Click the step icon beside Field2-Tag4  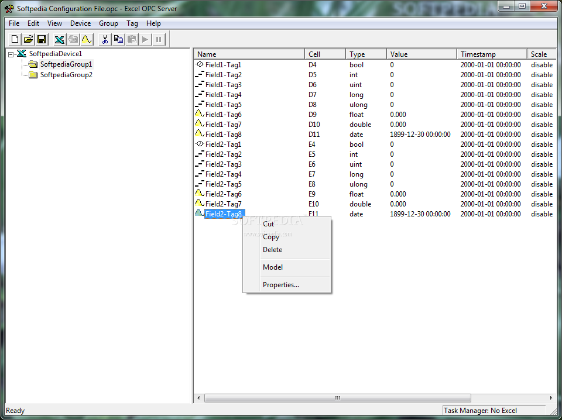[200, 174]
